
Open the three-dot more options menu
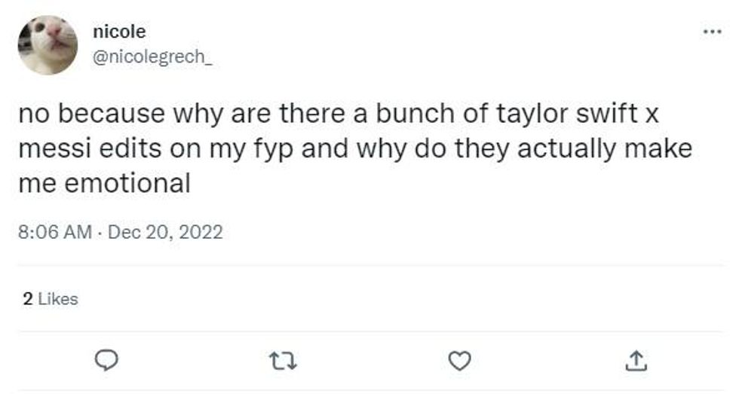(711, 32)
